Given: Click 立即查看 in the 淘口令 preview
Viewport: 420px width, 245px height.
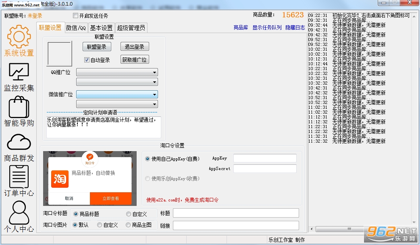Looking at the screenshot, I should coord(110,198).
